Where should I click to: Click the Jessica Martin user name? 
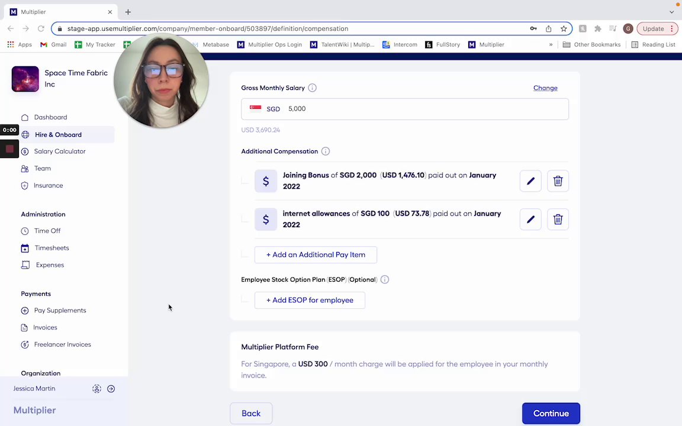(x=34, y=389)
